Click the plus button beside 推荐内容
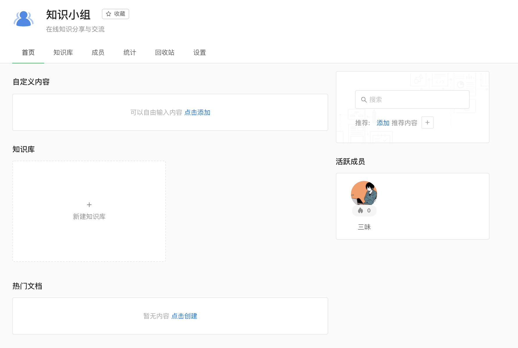This screenshot has width=518, height=348. pyautogui.click(x=427, y=122)
